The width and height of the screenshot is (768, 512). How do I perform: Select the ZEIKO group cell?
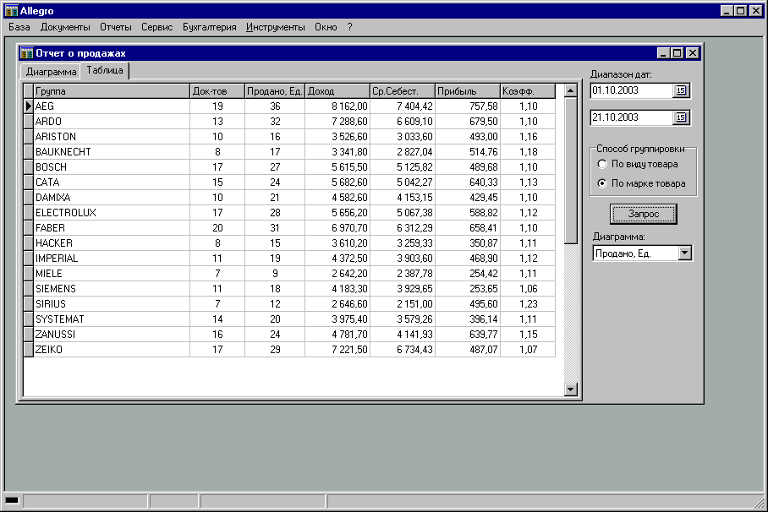[111, 349]
